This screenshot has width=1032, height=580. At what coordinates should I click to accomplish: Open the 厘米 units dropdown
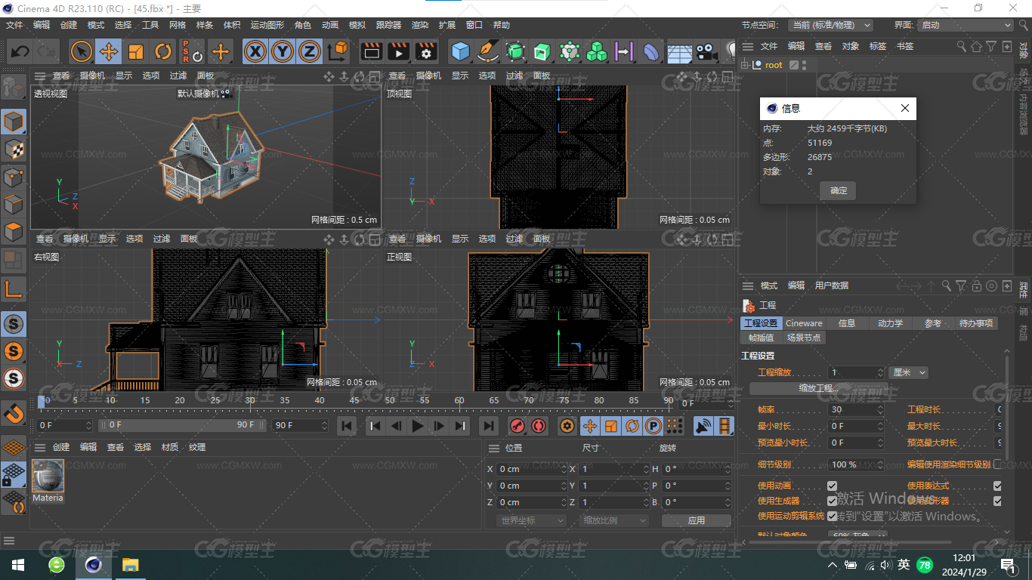click(908, 372)
